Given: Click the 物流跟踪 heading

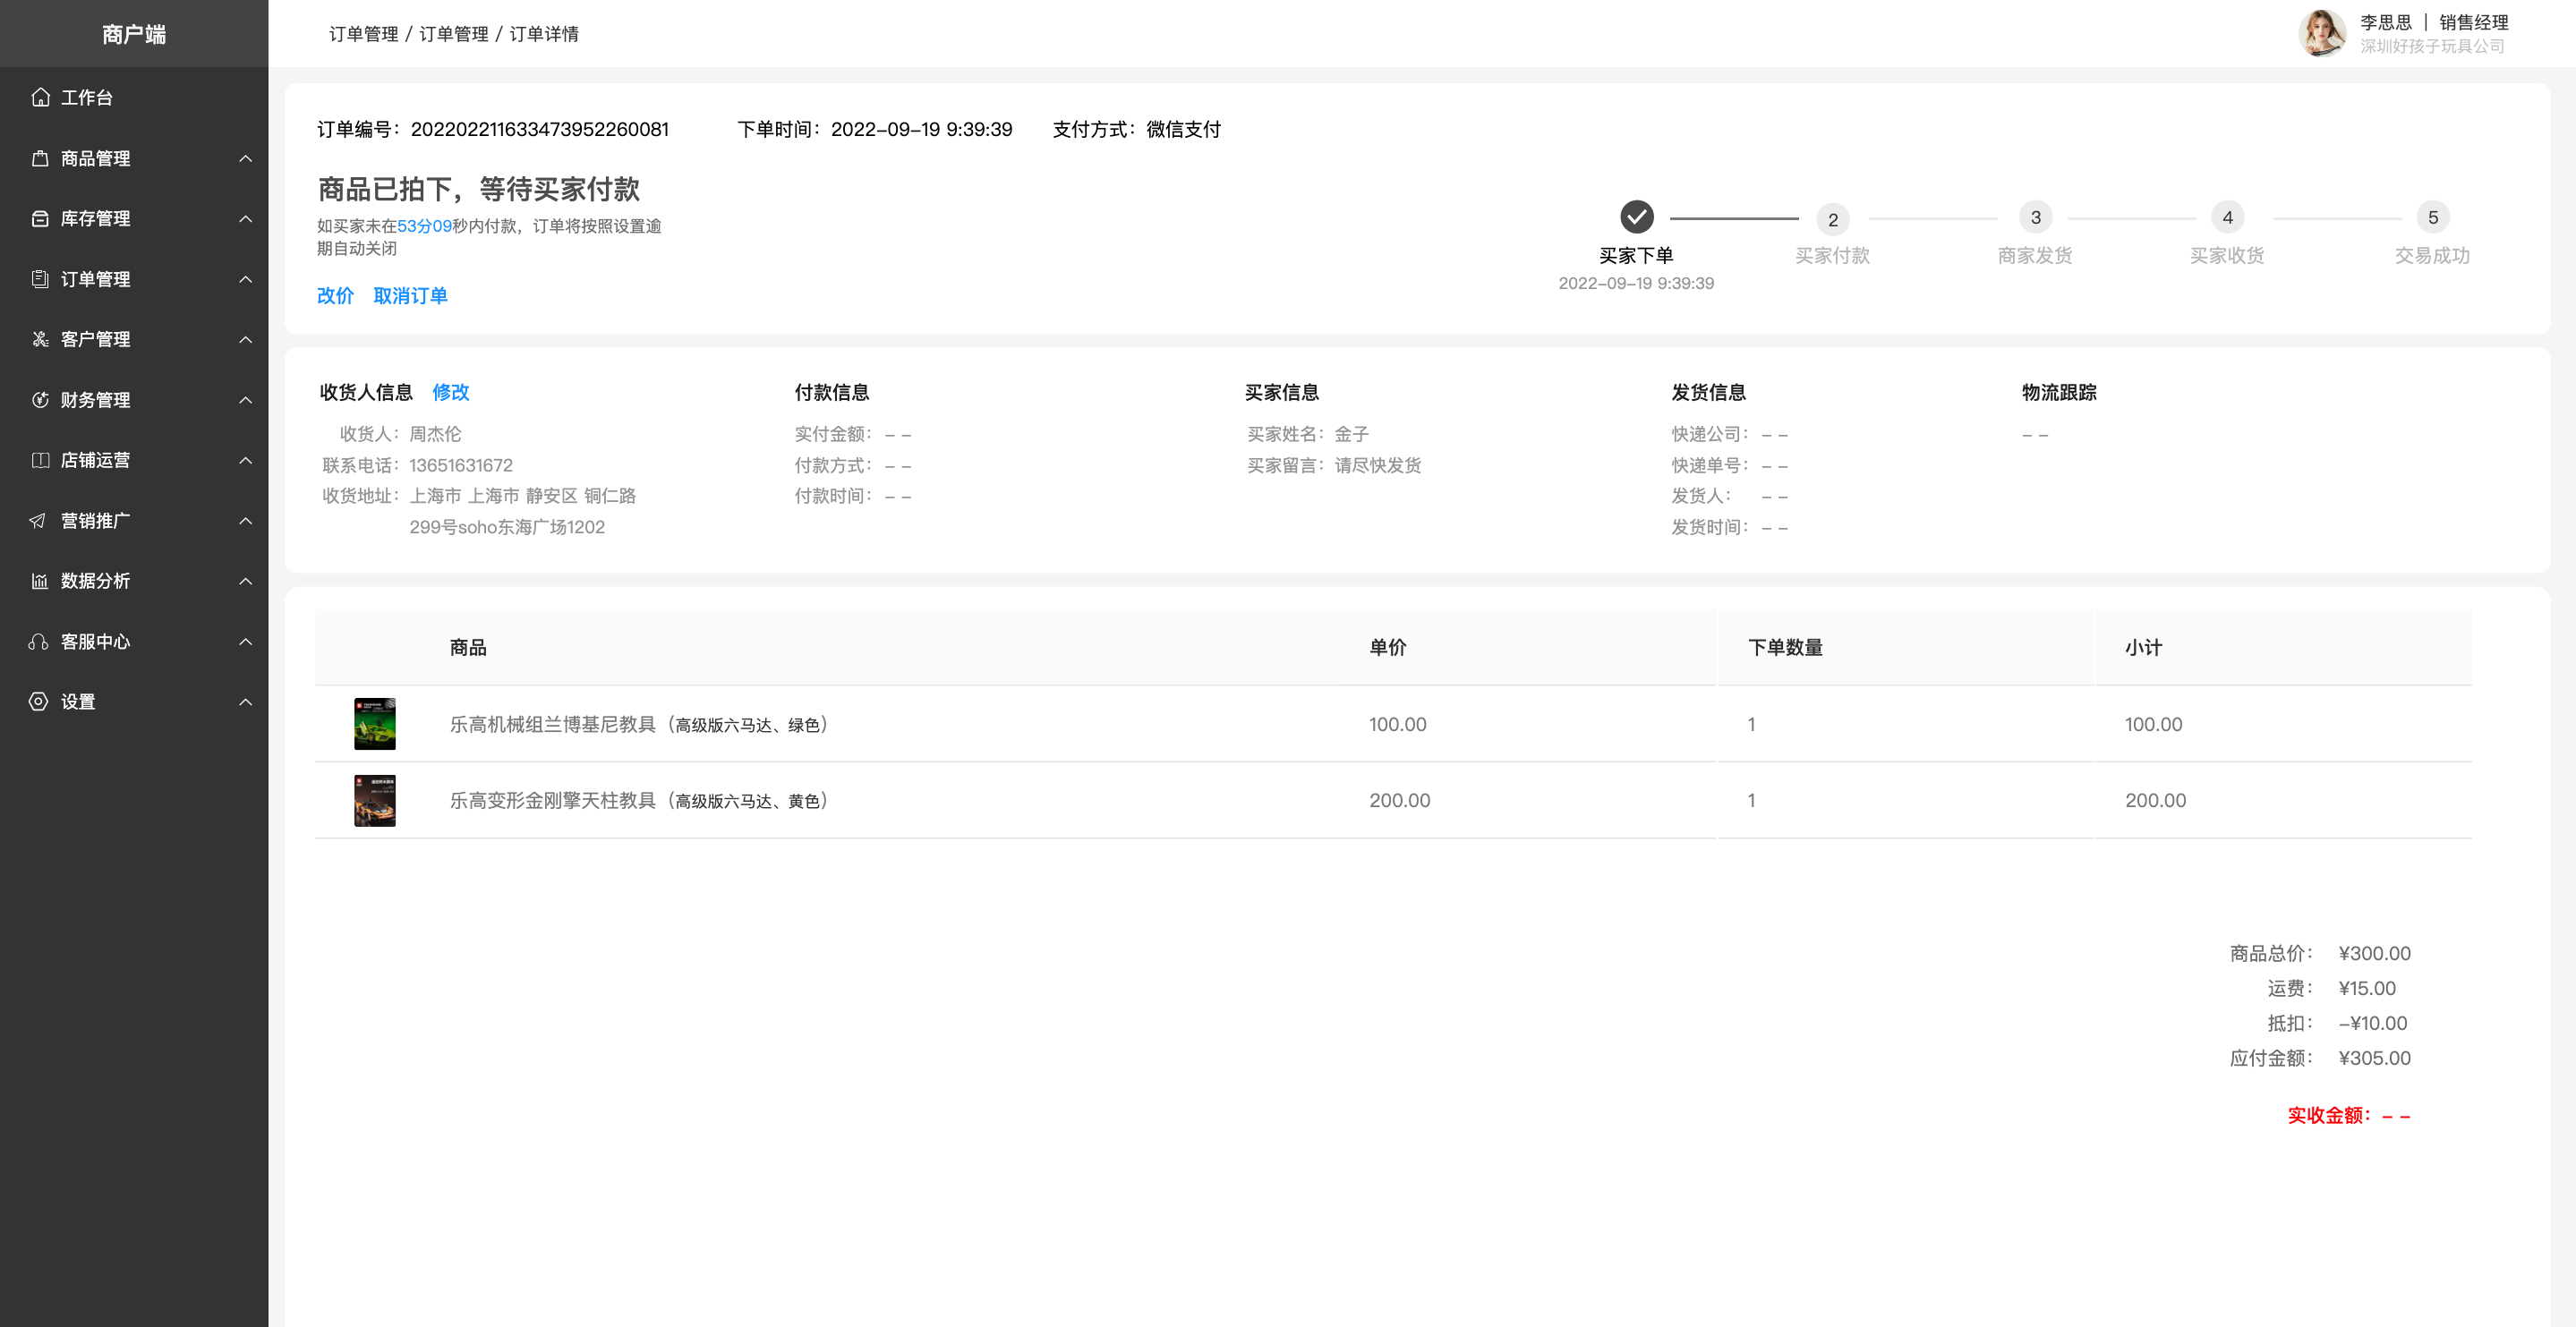Looking at the screenshot, I should tap(2059, 392).
